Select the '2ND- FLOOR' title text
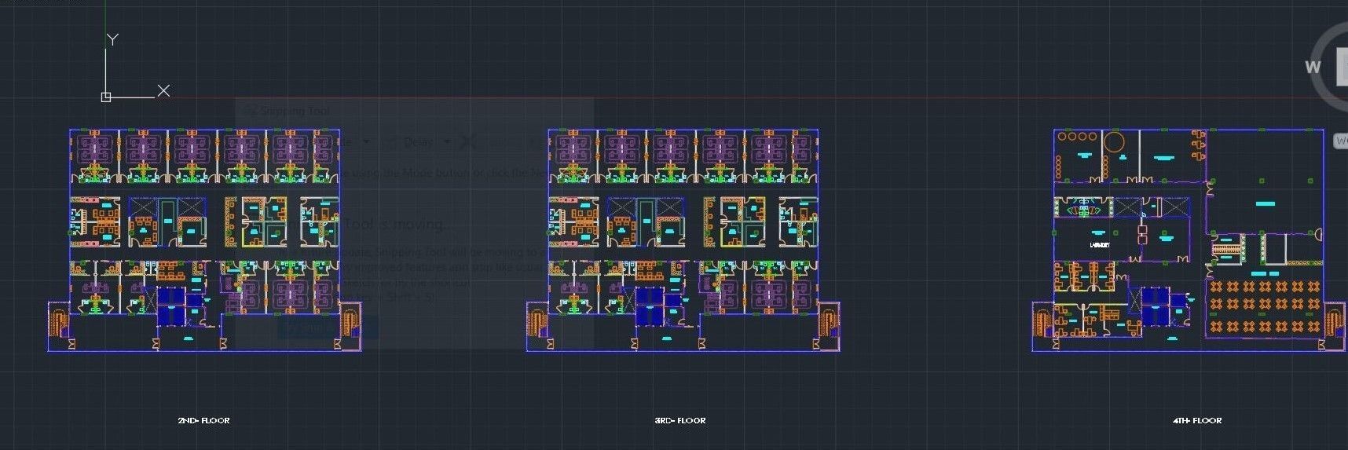 [204, 421]
